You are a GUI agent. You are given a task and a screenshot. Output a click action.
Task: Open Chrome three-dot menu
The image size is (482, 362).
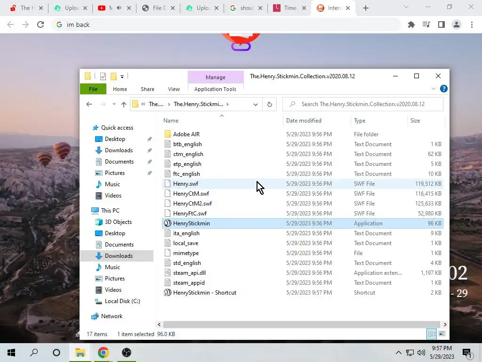(x=472, y=25)
